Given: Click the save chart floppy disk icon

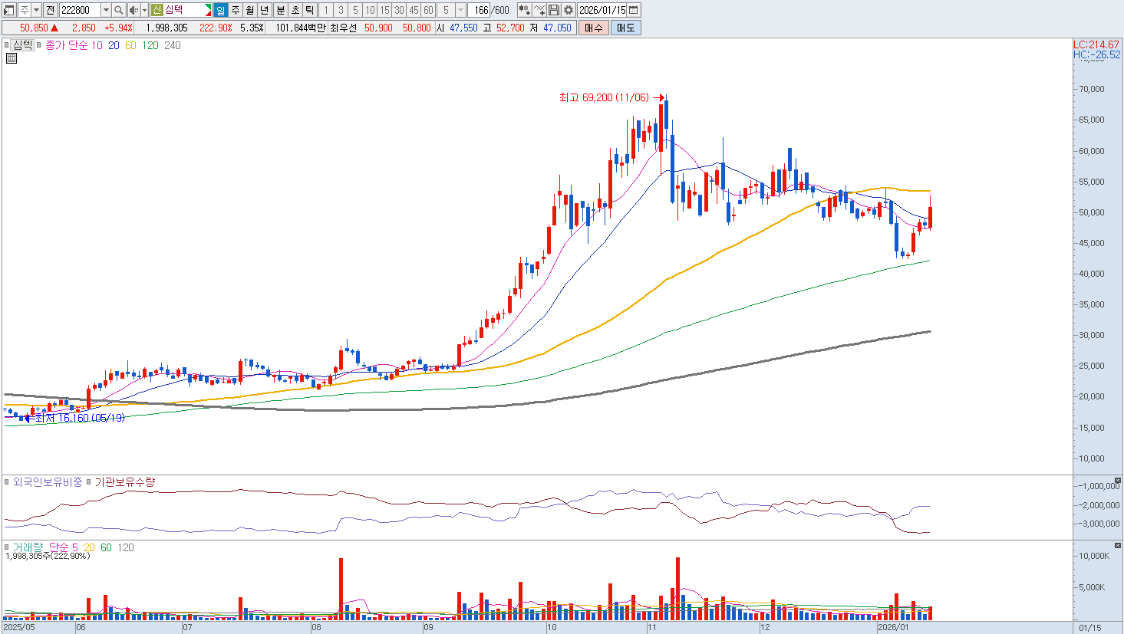Looking at the screenshot, I should 554,10.
